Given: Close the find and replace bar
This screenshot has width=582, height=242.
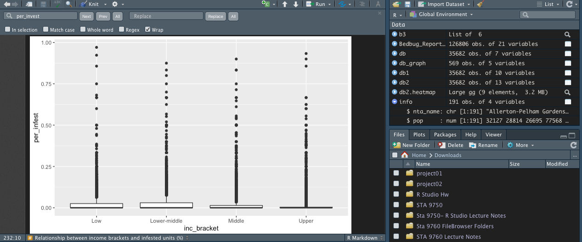Looking at the screenshot, I should coord(379,13).
